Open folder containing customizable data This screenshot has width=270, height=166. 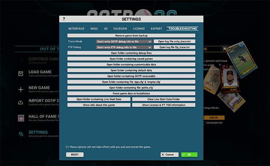(131, 65)
